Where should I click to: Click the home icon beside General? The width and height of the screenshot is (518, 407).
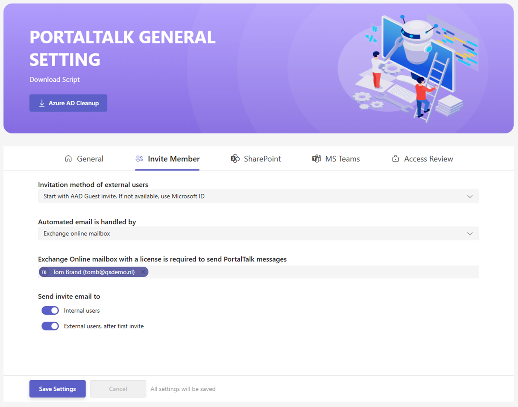[68, 158]
